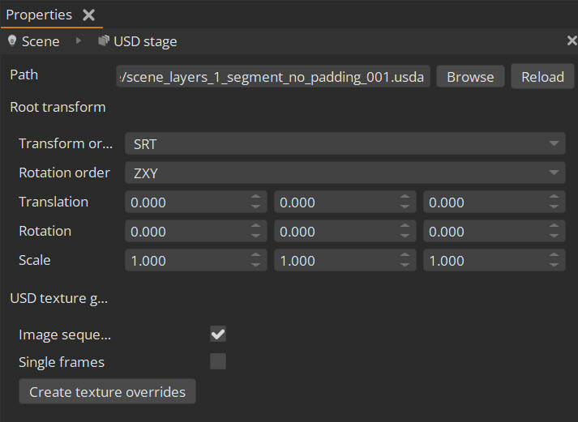Close the USD stage breadcrumb panel
The height and width of the screenshot is (422, 578).
pyautogui.click(x=572, y=40)
